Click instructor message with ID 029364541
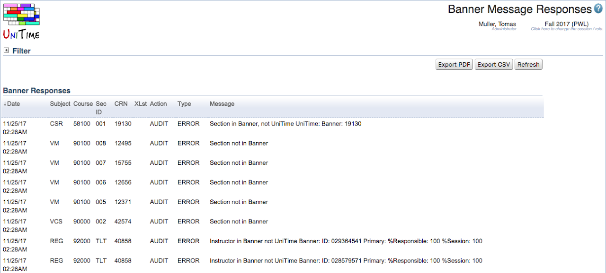 pyautogui.click(x=346, y=241)
